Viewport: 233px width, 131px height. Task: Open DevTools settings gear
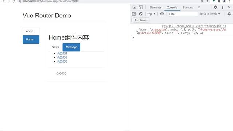pos(216,7)
